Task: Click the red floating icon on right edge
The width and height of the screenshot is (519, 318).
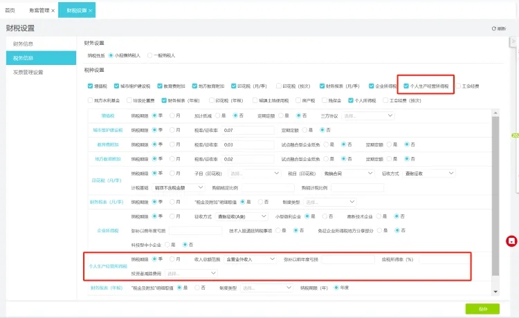Action: (511, 241)
